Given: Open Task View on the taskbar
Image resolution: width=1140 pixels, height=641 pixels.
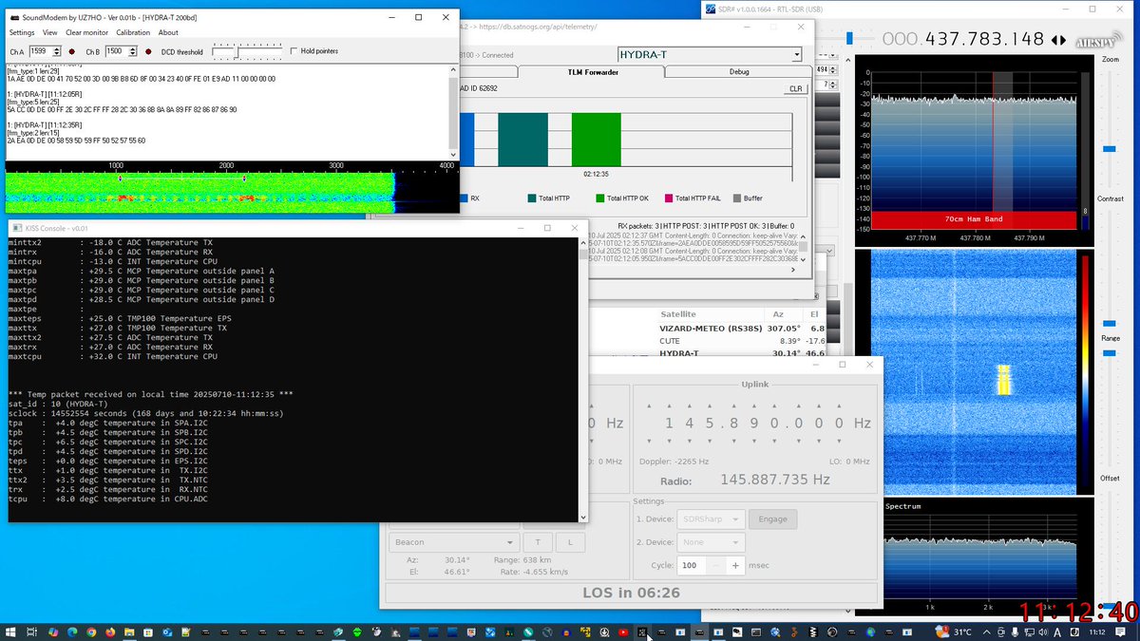Looking at the screenshot, I should (31, 632).
